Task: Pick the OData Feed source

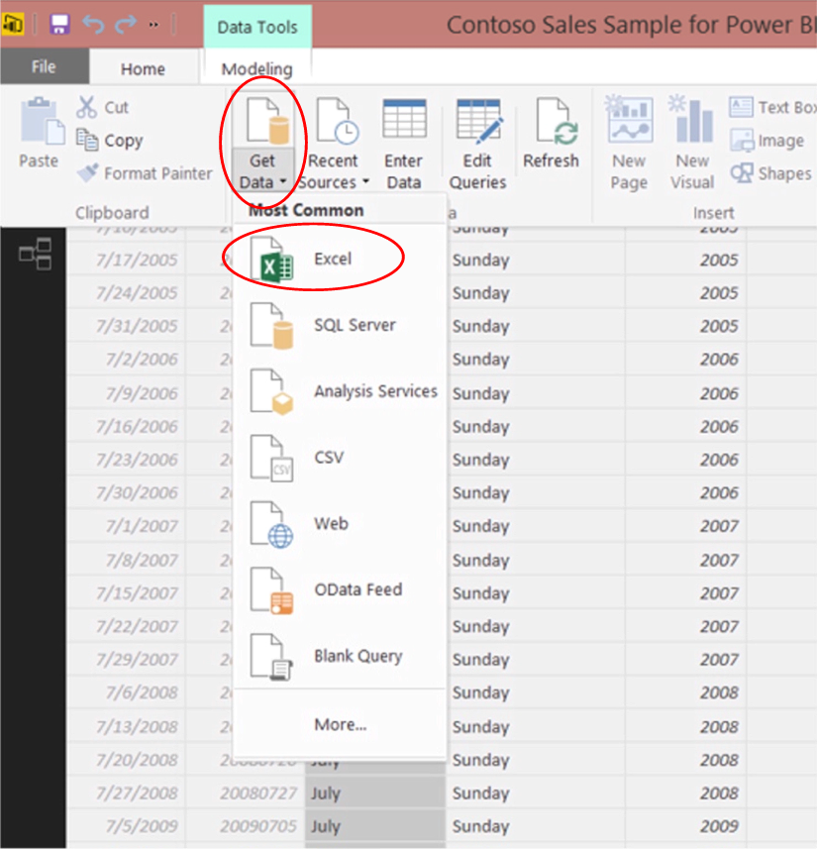Action: coord(357,589)
